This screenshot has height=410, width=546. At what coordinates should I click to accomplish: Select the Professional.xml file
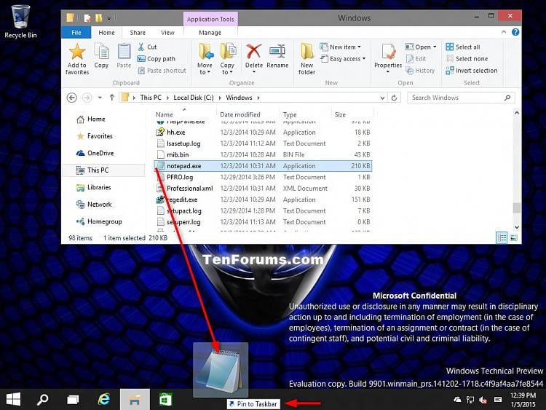(263, 189)
